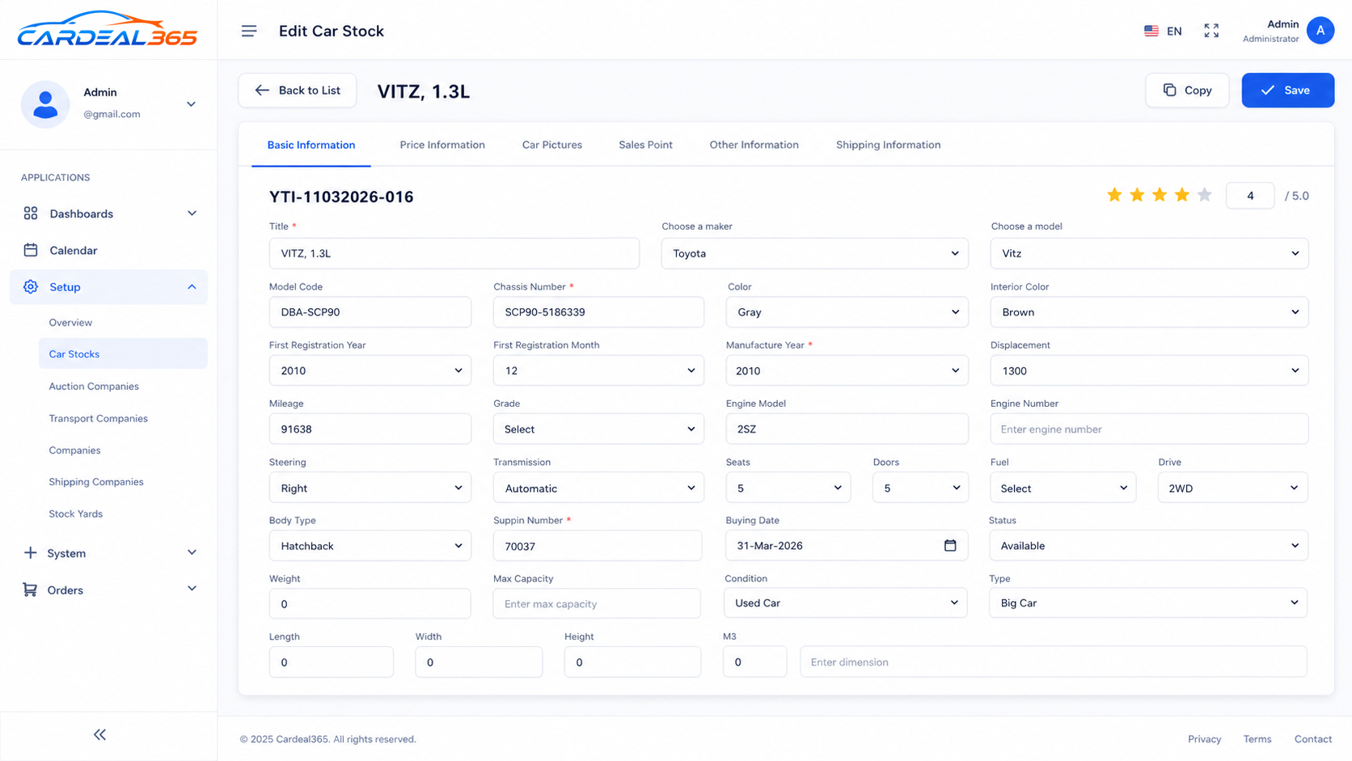Switch to the Car Pictures tab
This screenshot has width=1352, height=761.
coord(552,145)
